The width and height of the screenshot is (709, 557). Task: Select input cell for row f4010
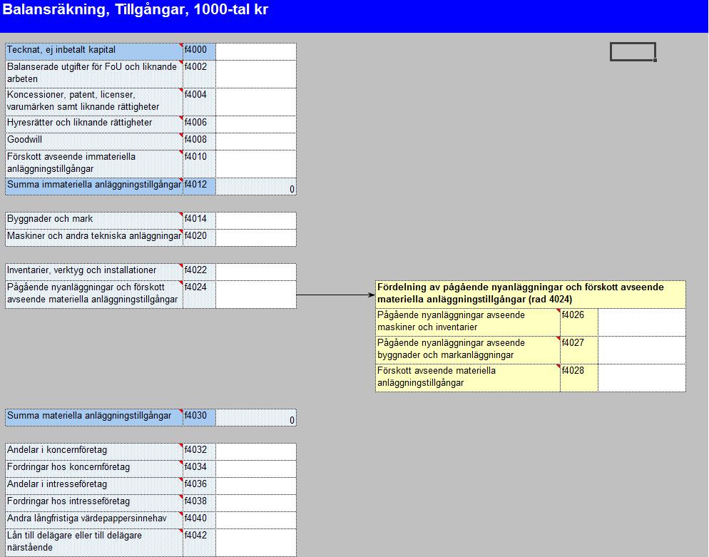256,164
